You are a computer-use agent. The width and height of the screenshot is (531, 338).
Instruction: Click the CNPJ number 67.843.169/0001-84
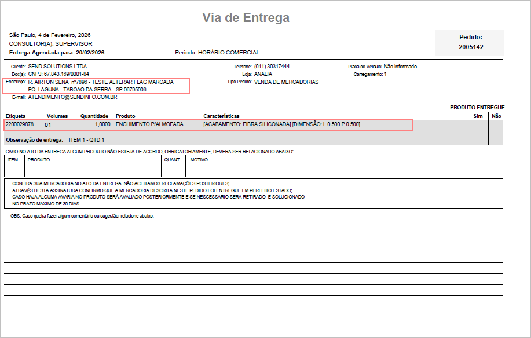[58, 74]
